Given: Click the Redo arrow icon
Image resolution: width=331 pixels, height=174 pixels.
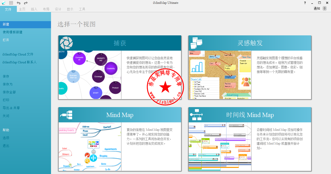Looking at the screenshot, I should (x=26, y=3).
